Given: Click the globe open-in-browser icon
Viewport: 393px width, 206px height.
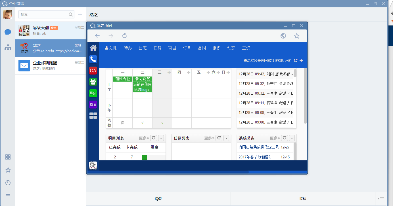Looking at the screenshot, I should pos(283,36).
